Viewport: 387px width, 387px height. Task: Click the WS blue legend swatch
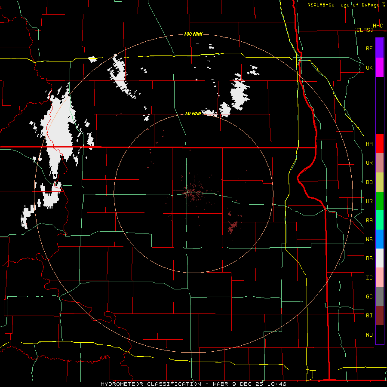pyautogui.click(x=380, y=239)
